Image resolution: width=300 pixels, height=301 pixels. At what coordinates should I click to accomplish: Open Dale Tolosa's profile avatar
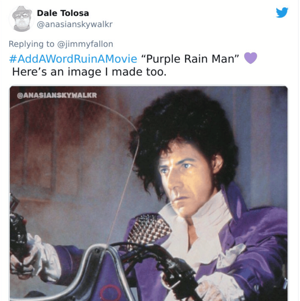(22, 19)
